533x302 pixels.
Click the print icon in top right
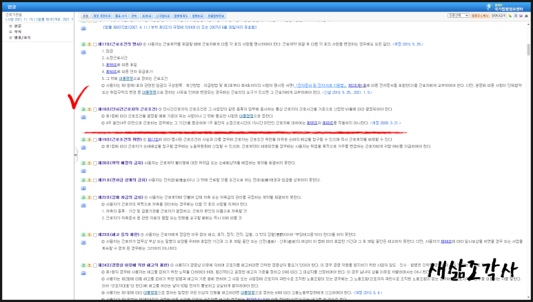click(x=527, y=16)
